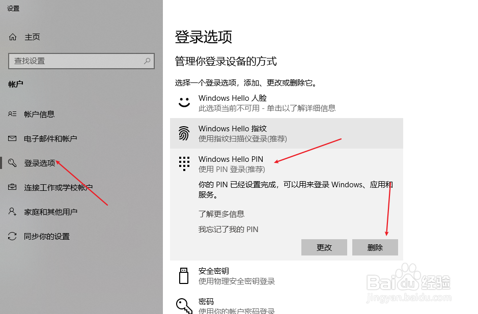Click the key icon for 登录选项

12,163
